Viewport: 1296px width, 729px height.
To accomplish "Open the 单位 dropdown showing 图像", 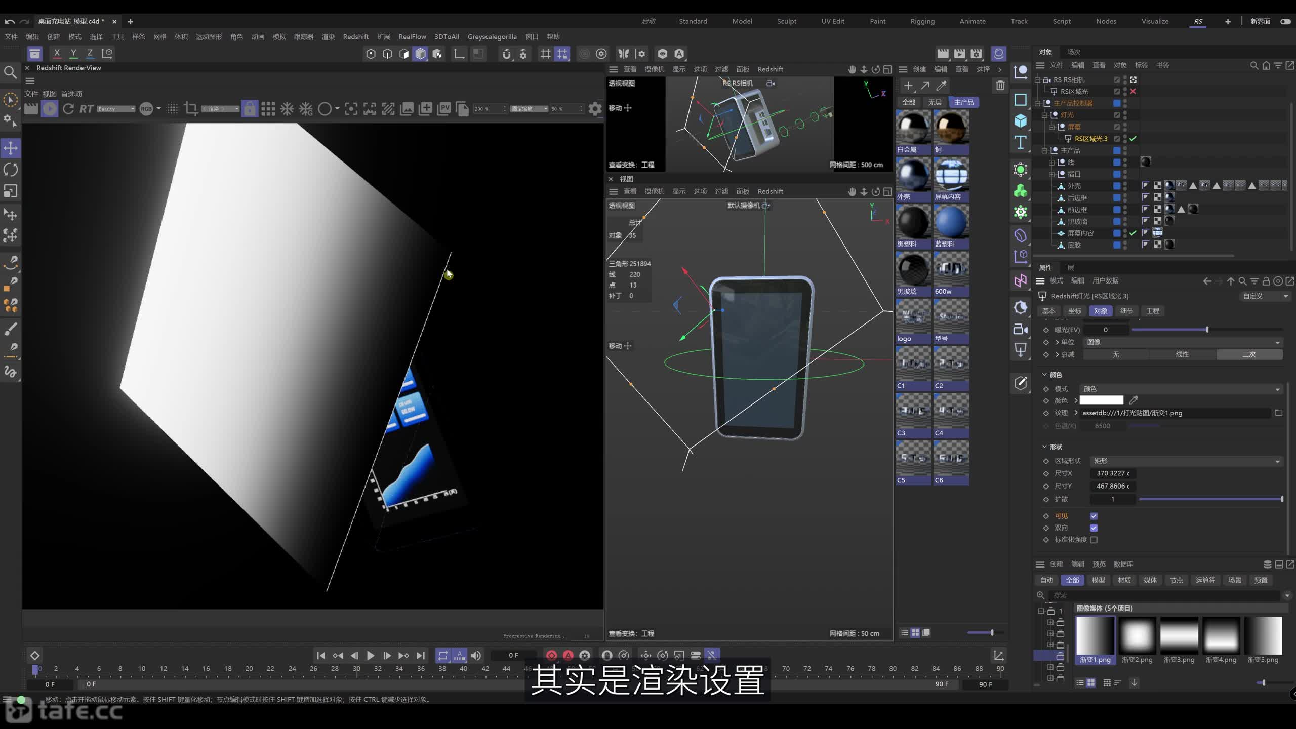I will 1183,342.
